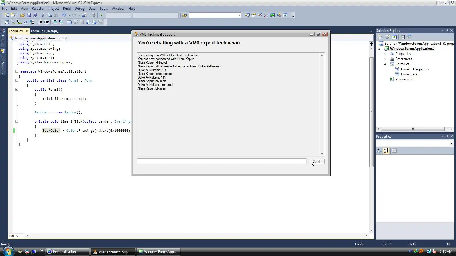Click the taskbar clock showing 12:43 AM
The width and height of the screenshot is (456, 256).
(445, 252)
